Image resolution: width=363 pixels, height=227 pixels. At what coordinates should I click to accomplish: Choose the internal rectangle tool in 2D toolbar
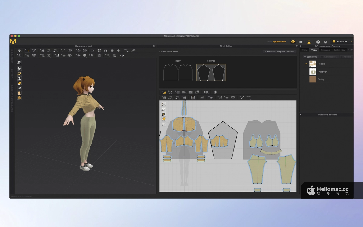[191, 92]
